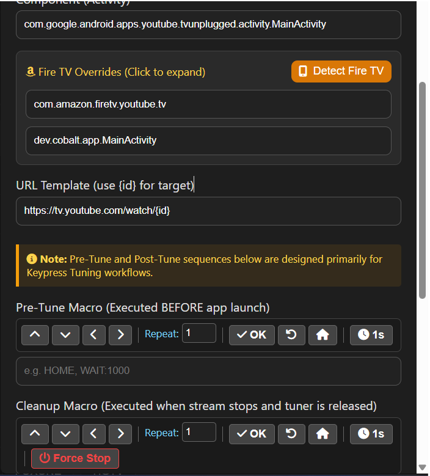
Task: Expand the Fire TV Overrides section
Action: [x=115, y=72]
